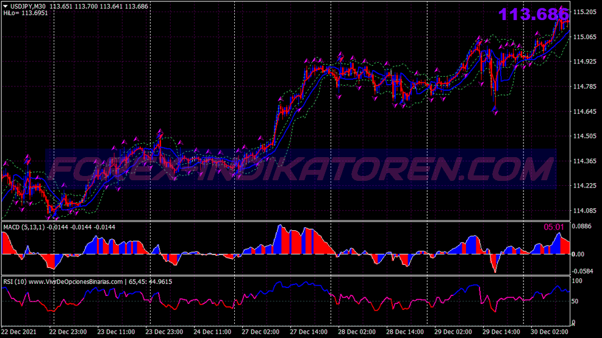Click the 114.925 level on price axis
Screen dimensions: 602x338
point(584,62)
